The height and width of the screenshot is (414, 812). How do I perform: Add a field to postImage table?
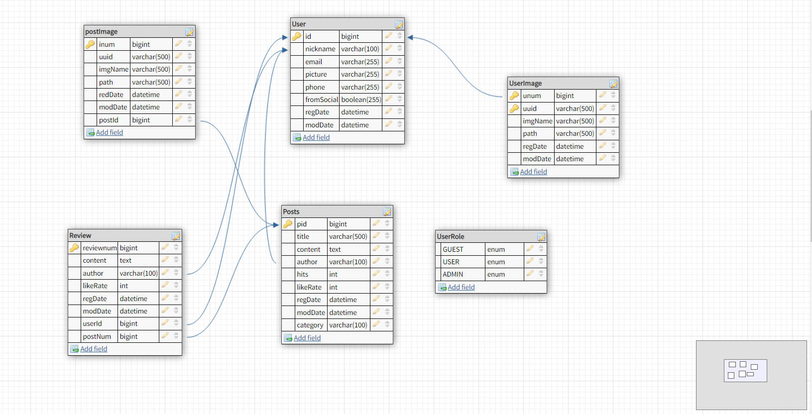(x=110, y=132)
